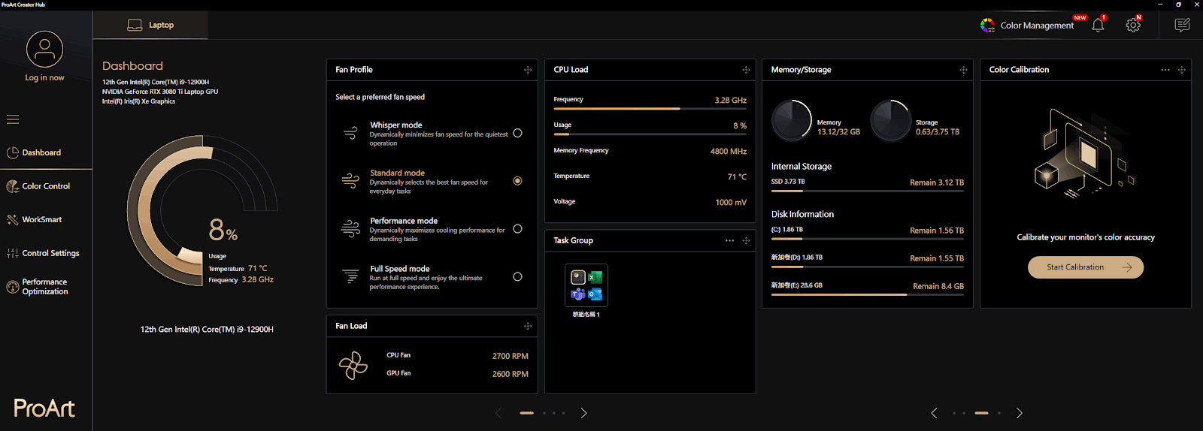The width and height of the screenshot is (1203, 431).
Task: Select Performance mode fan profile
Action: pyautogui.click(x=517, y=229)
